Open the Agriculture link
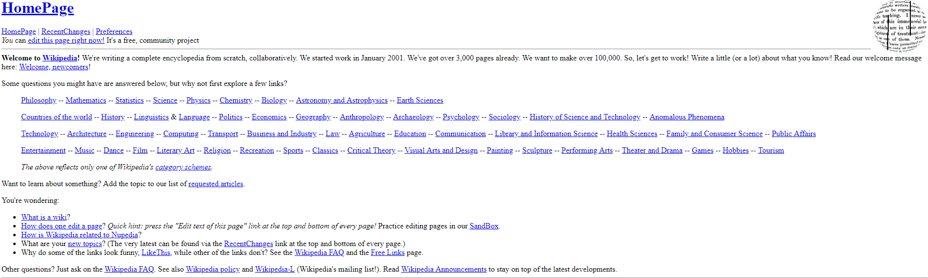The width and height of the screenshot is (928, 278). 367,134
